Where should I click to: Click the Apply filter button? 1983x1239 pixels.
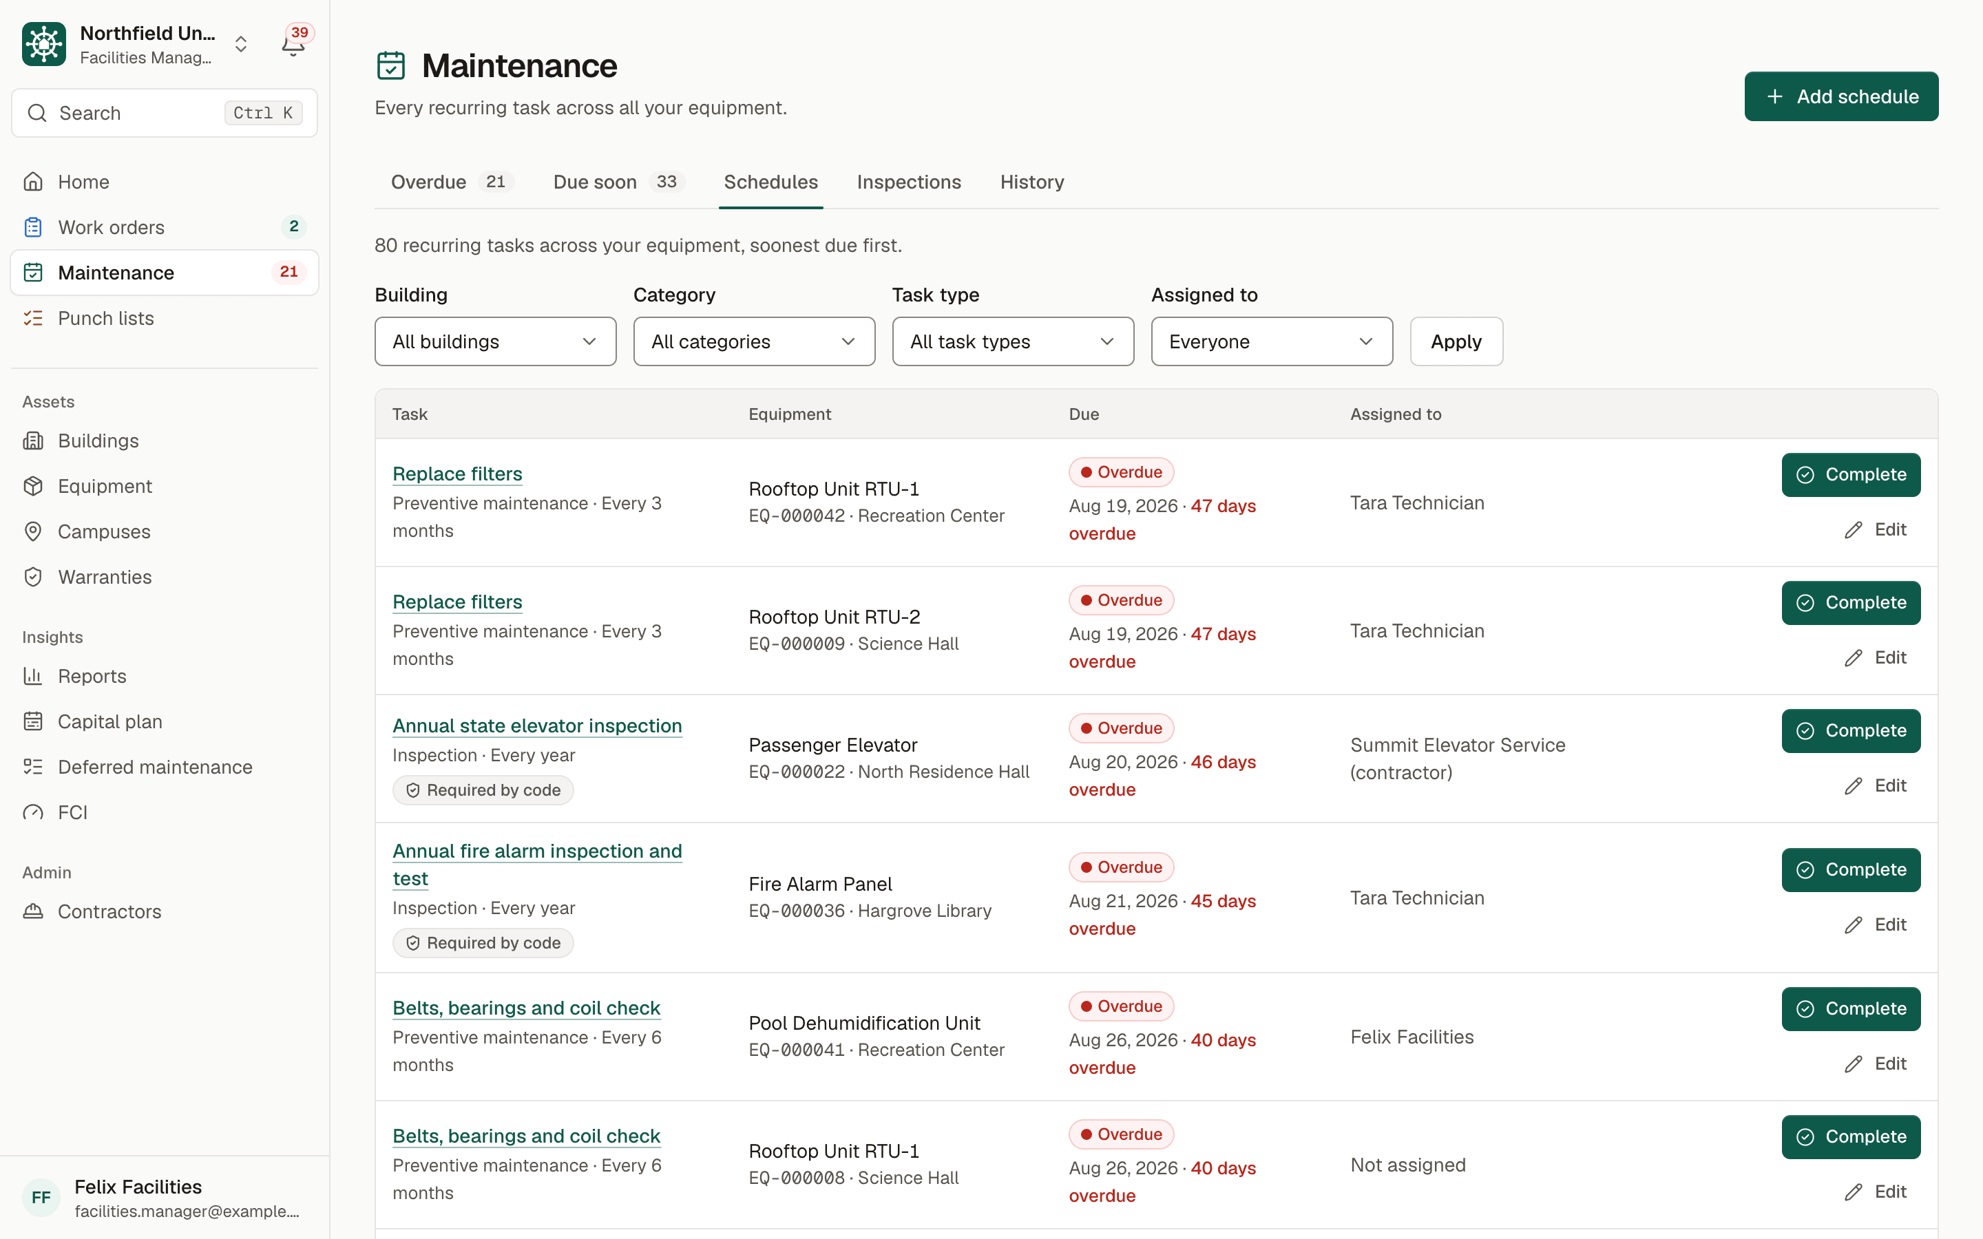[x=1456, y=341]
